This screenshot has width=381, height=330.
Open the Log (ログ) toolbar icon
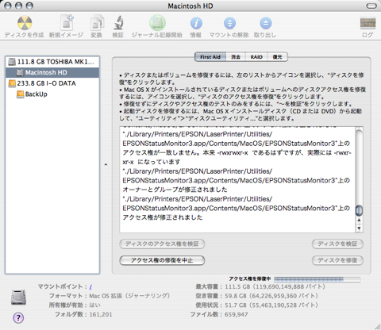[x=368, y=23]
